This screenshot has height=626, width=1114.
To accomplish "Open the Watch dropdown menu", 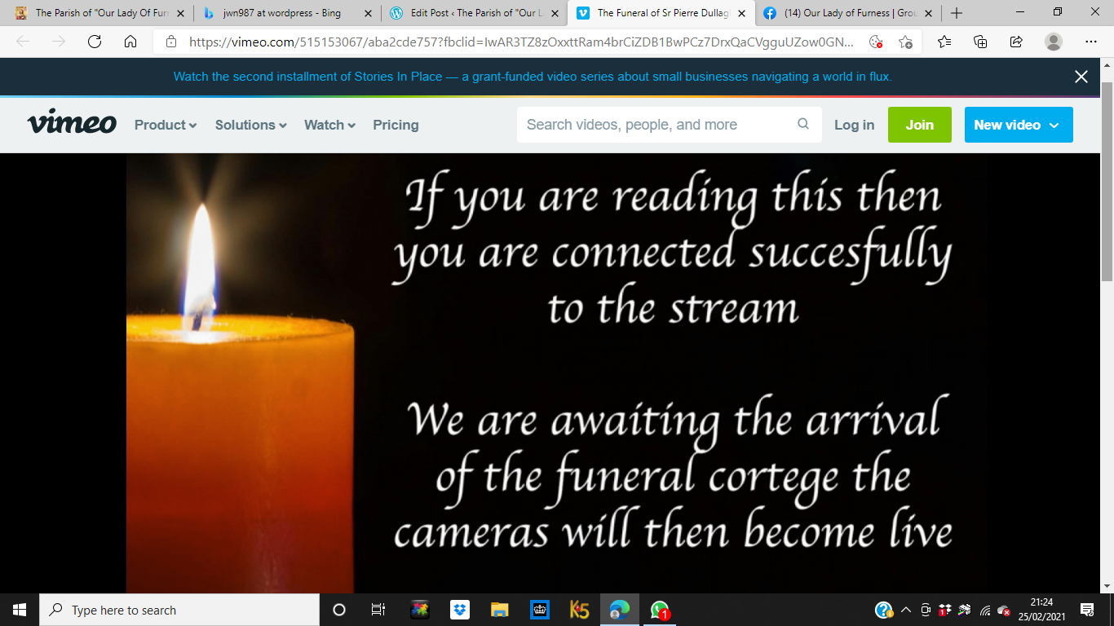I will tap(329, 125).
